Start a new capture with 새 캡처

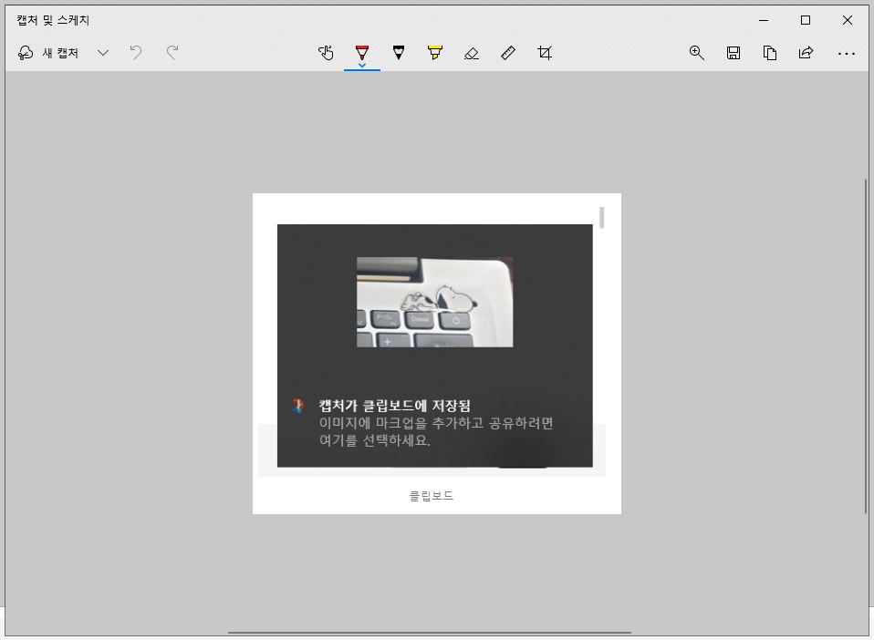coord(50,52)
